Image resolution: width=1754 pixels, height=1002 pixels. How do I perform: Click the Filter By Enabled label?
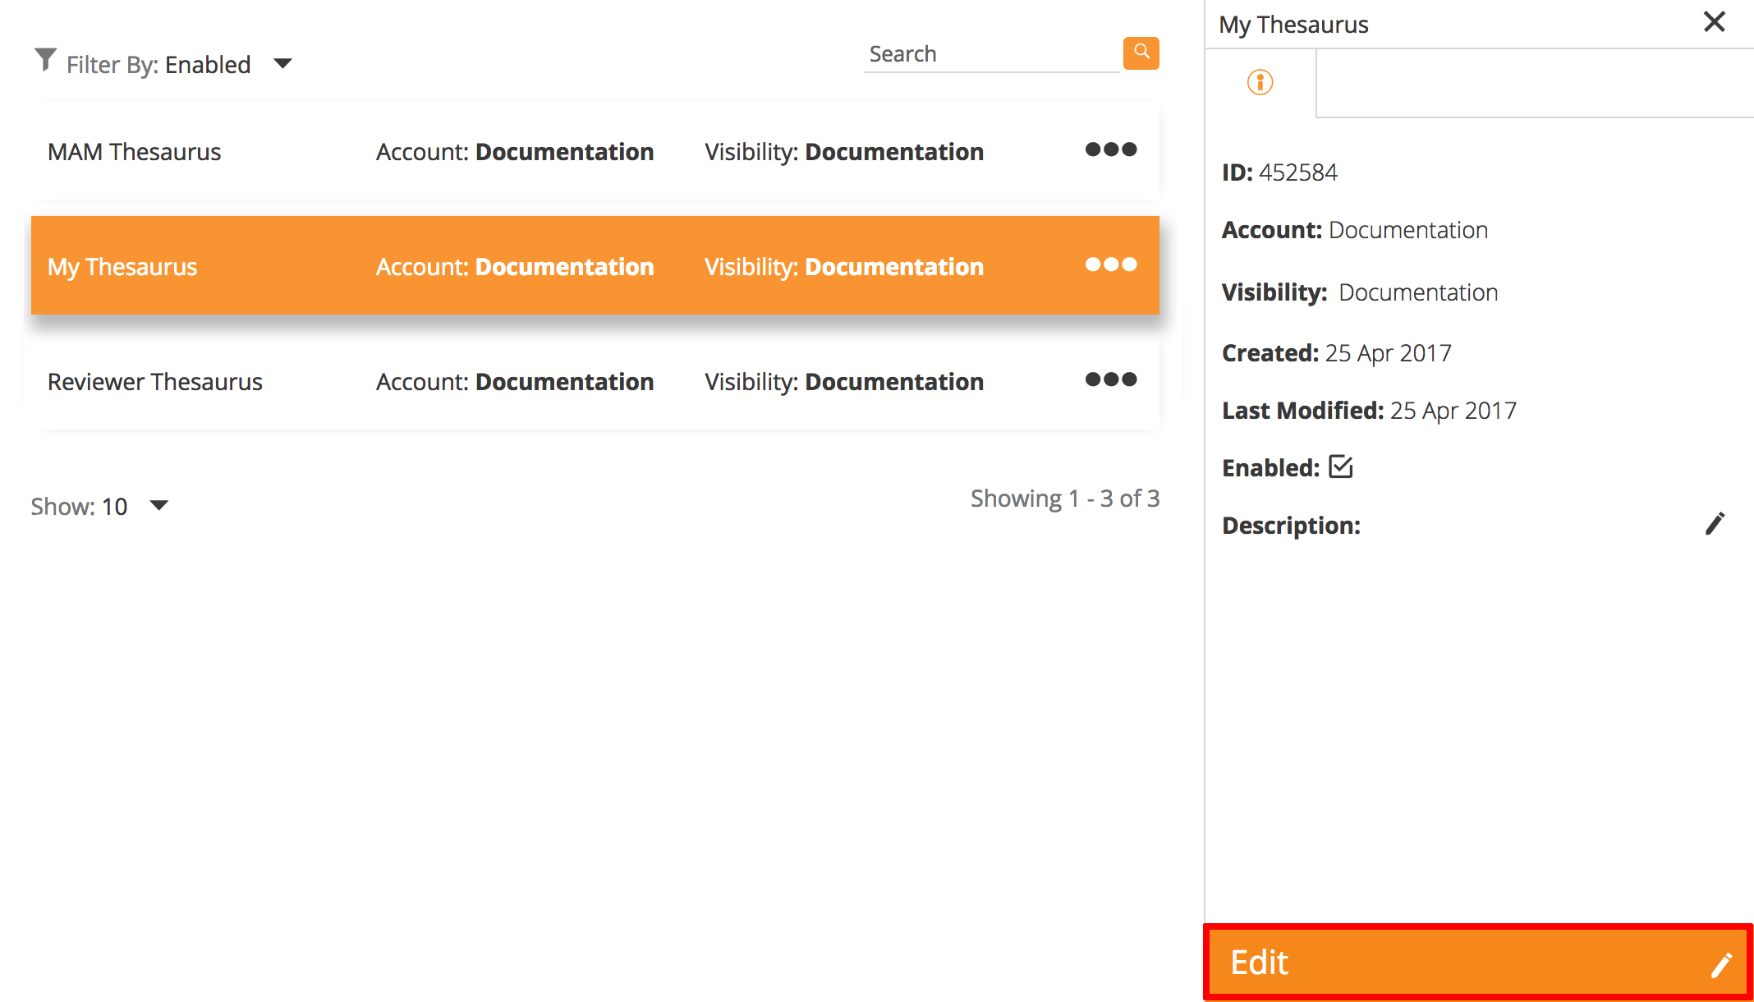[158, 65]
